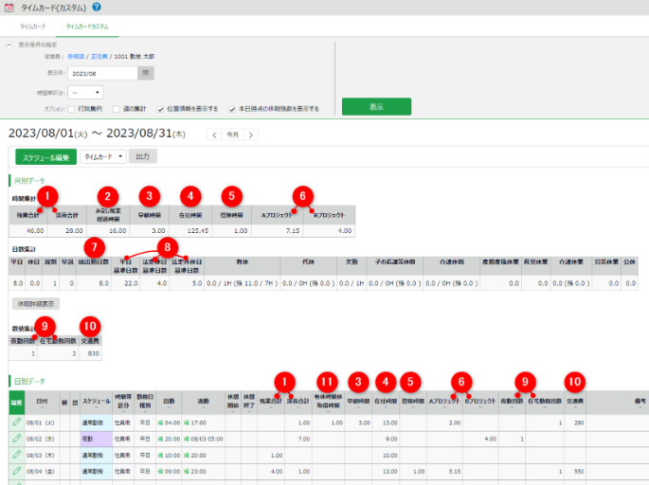Click the edit pencil for 08/01
The image size is (649, 485).
tap(16, 423)
